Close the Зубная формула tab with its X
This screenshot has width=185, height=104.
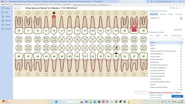[x=110, y=4]
